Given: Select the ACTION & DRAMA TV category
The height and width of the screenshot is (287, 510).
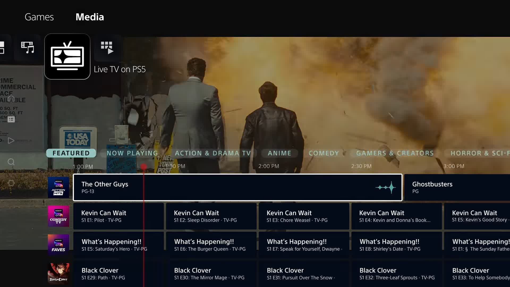Looking at the screenshot, I should 213,153.
